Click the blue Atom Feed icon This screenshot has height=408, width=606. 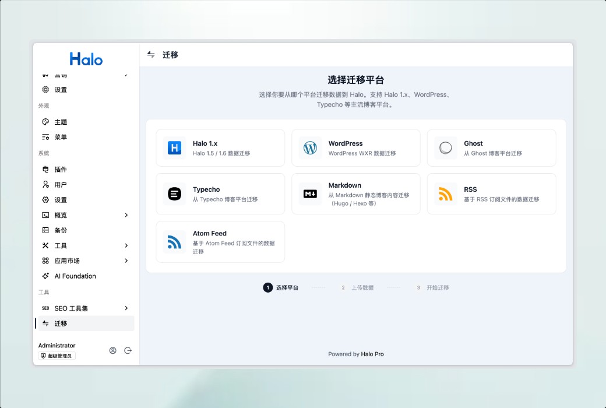point(174,242)
